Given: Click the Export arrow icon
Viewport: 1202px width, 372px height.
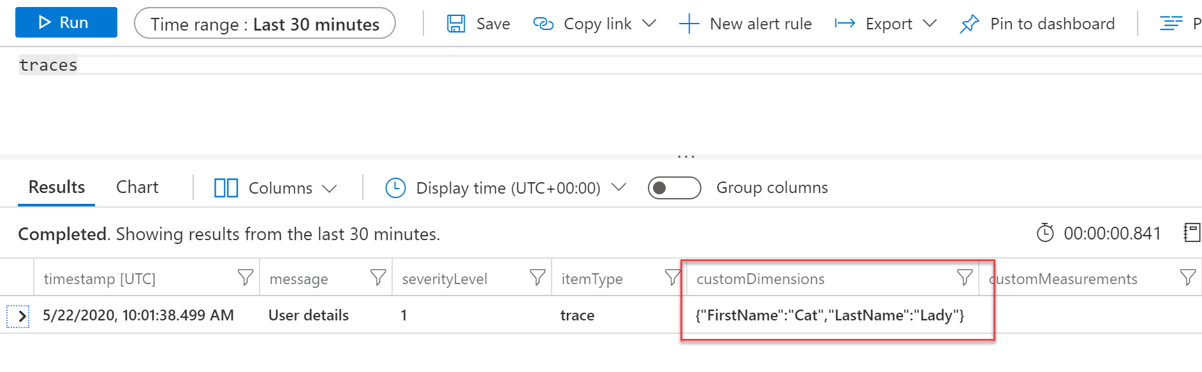Looking at the screenshot, I should click(845, 23).
